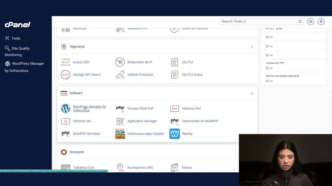This screenshot has height=186, width=332.
Task: Click the Avançado section heading
Action: 77,152
